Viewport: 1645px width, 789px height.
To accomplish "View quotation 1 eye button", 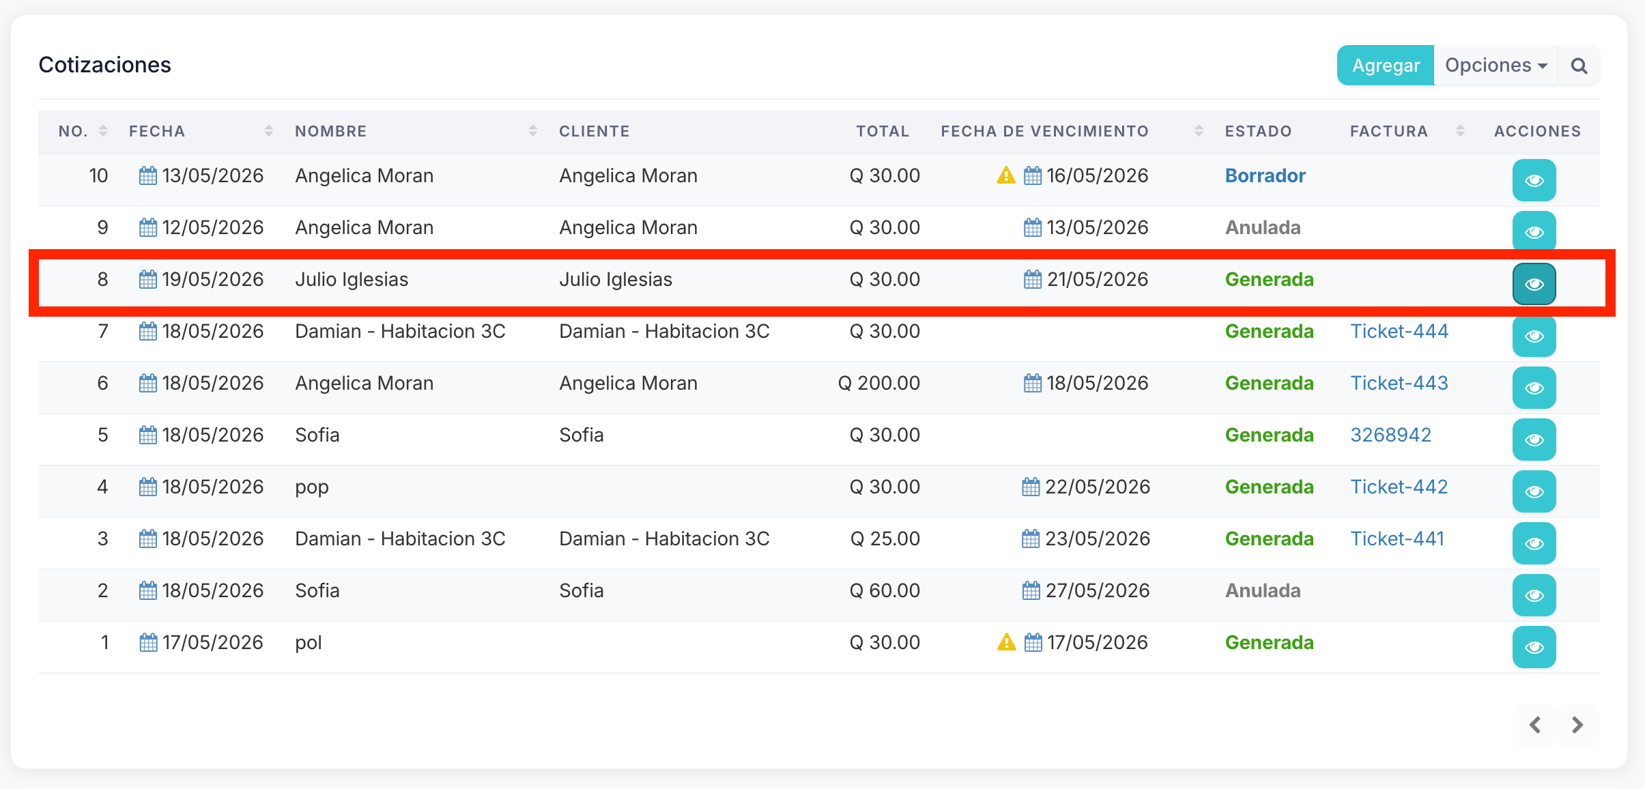I will tap(1534, 647).
